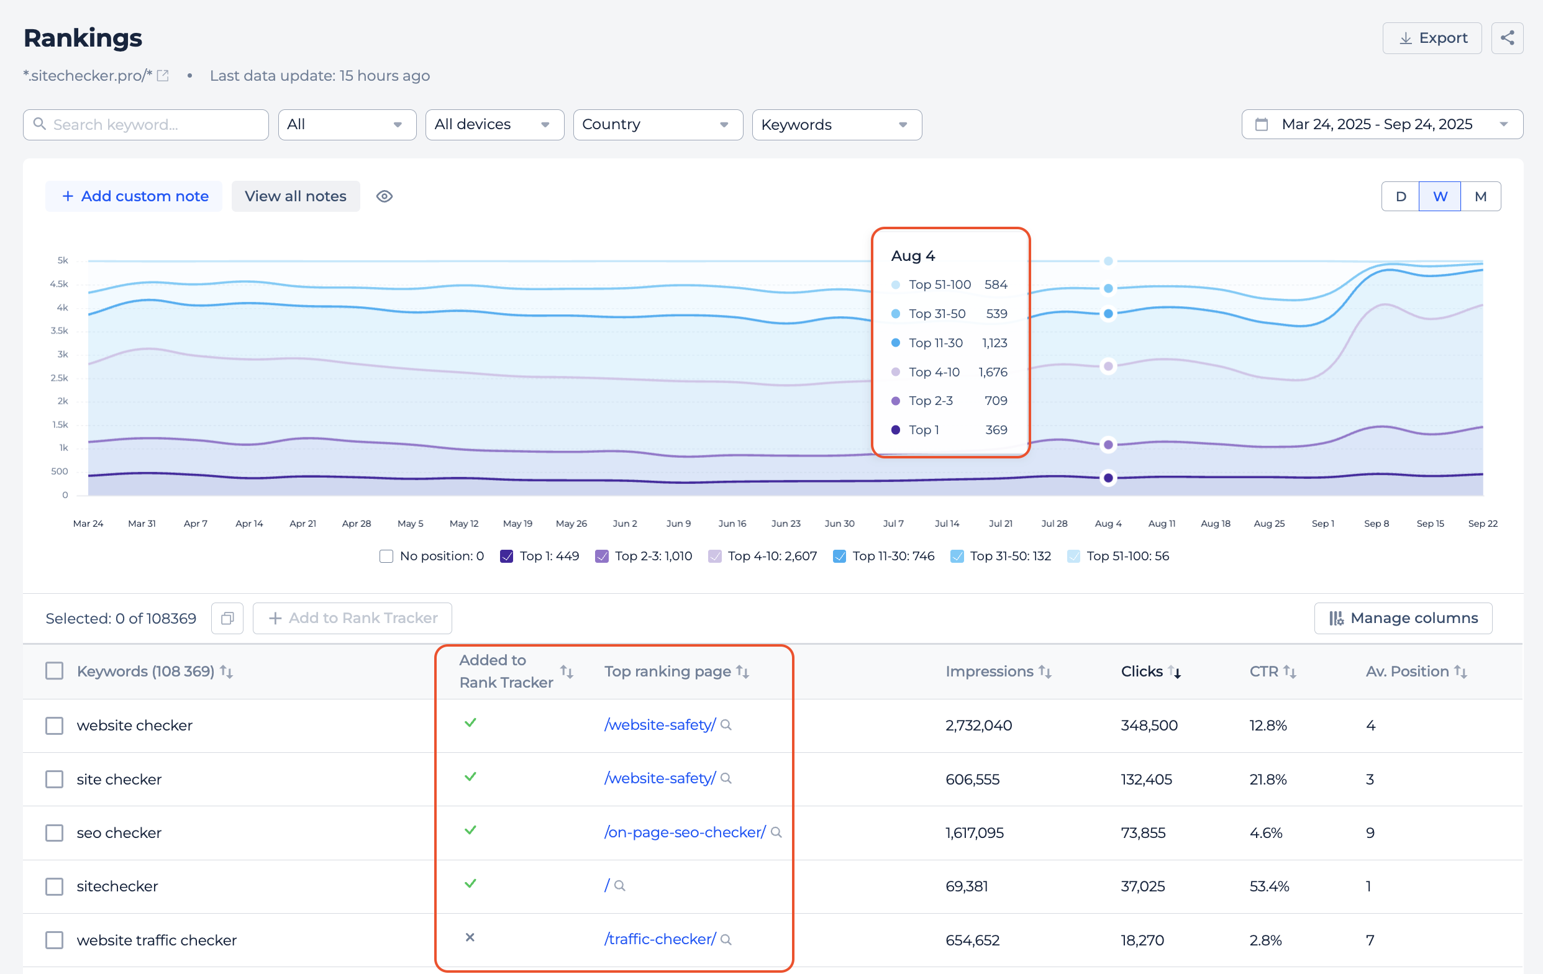Viewport: 1543px width, 974px height.
Task: Sort by Clicks column arrows
Action: click(x=1174, y=671)
